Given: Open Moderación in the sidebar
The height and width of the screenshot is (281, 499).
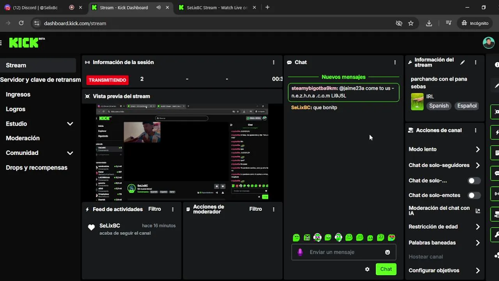Looking at the screenshot, I should (x=23, y=138).
